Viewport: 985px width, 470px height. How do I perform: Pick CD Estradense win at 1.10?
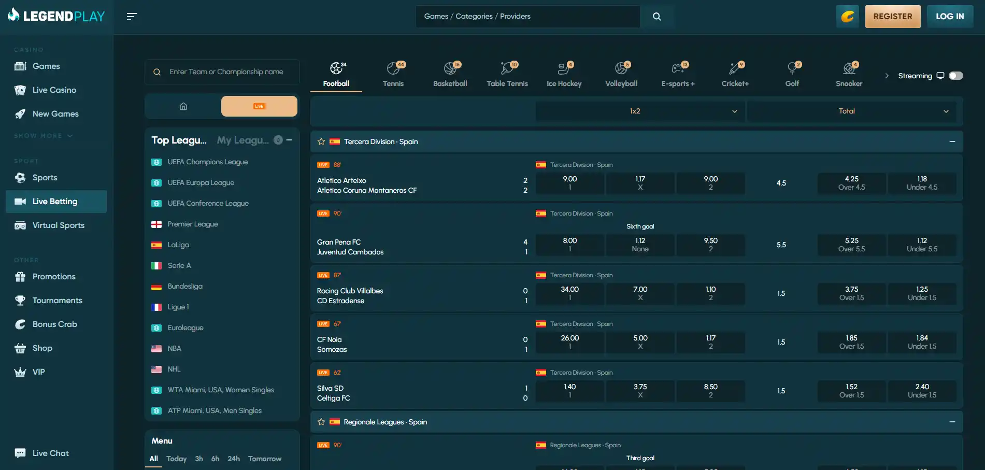point(711,293)
